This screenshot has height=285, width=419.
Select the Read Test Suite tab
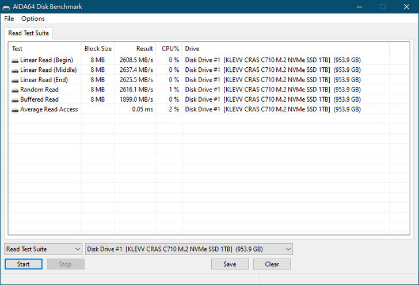[x=29, y=33]
